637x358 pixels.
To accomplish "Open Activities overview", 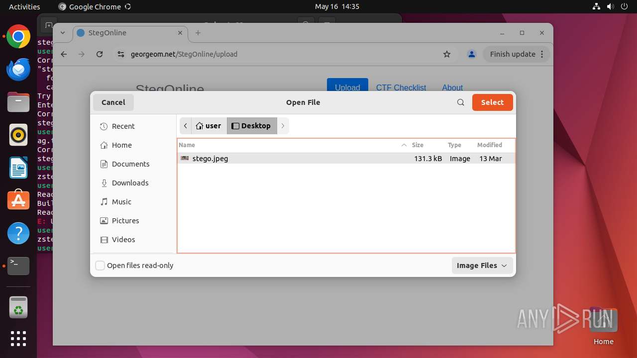I will (24, 6).
